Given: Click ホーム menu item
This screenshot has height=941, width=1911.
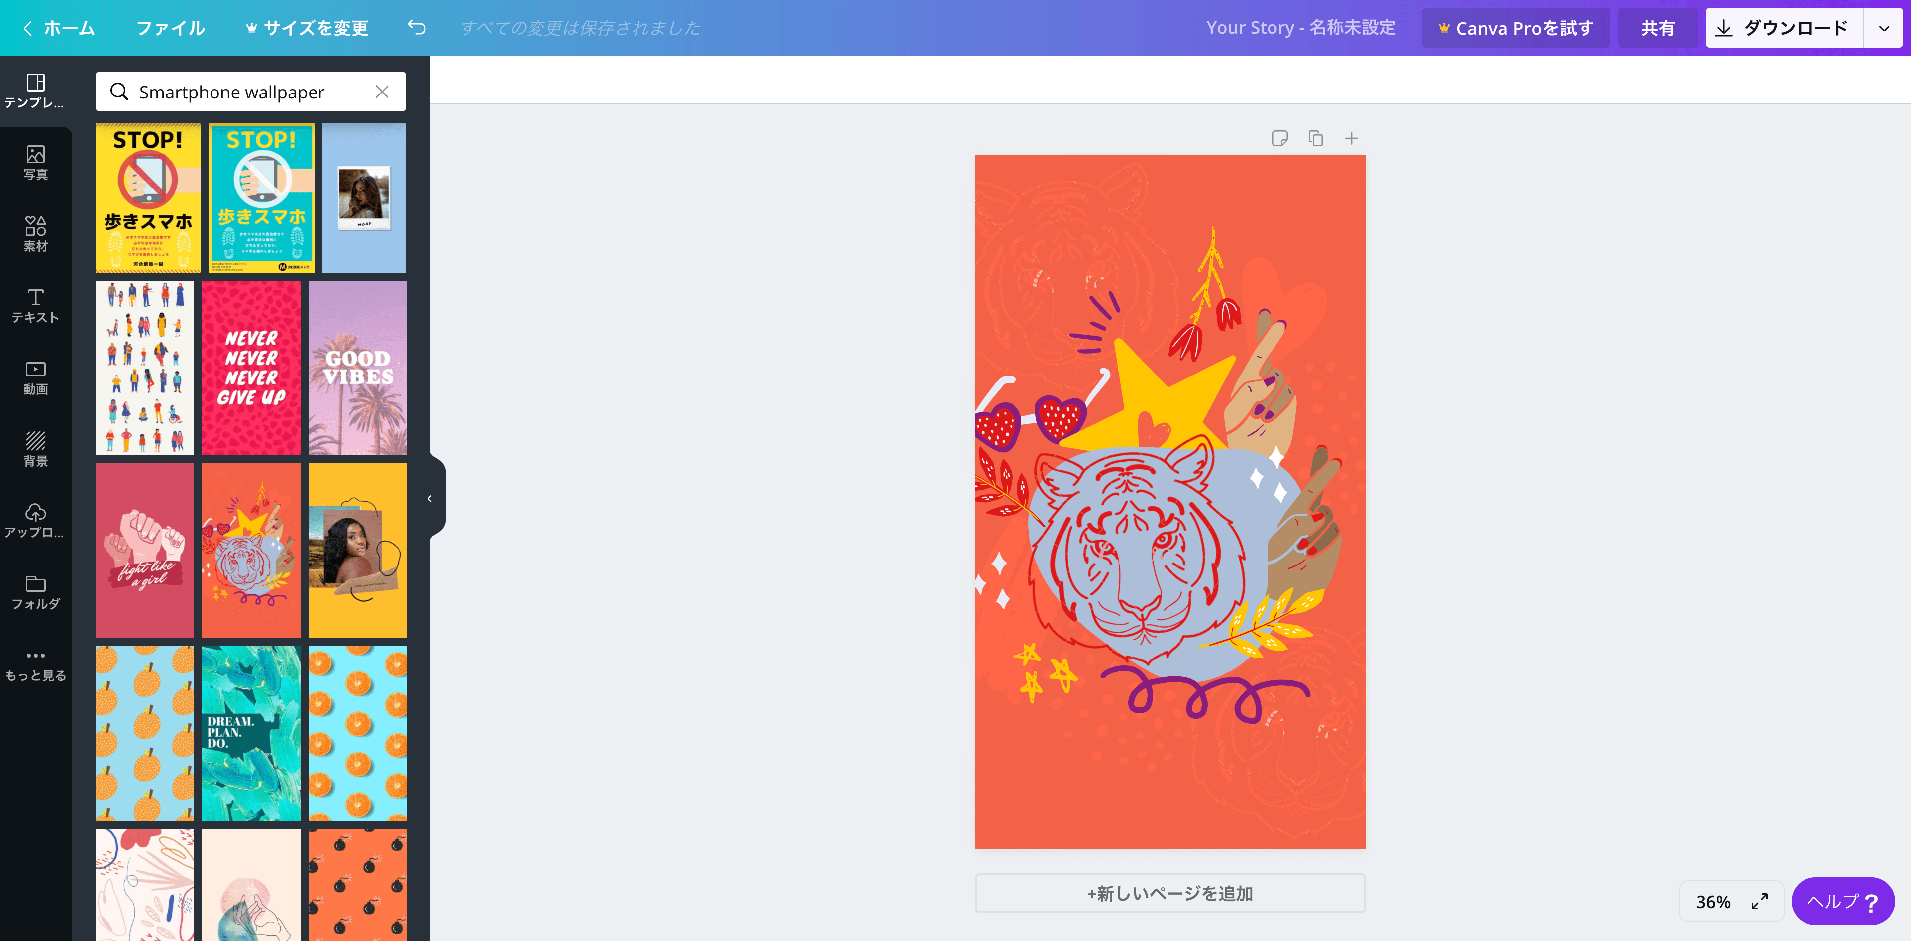Looking at the screenshot, I should click(x=70, y=27).
